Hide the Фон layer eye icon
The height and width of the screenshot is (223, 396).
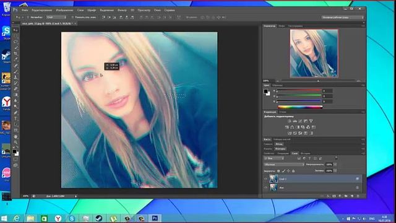coord(265,188)
